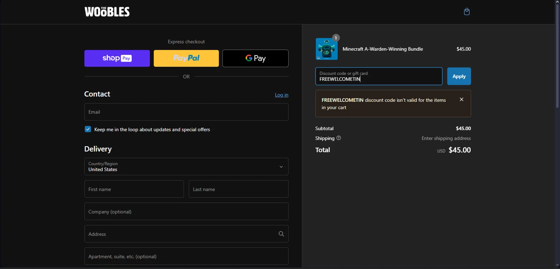Open the Country/Region dropdown

[186, 167]
